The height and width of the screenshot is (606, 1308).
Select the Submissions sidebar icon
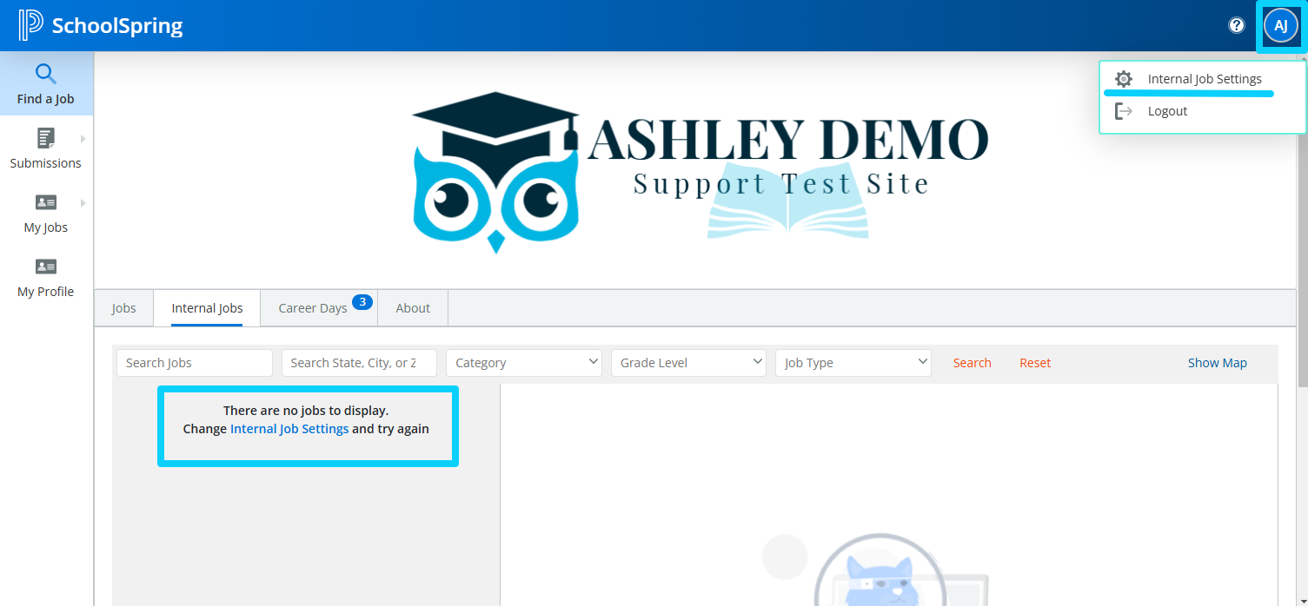(x=45, y=137)
